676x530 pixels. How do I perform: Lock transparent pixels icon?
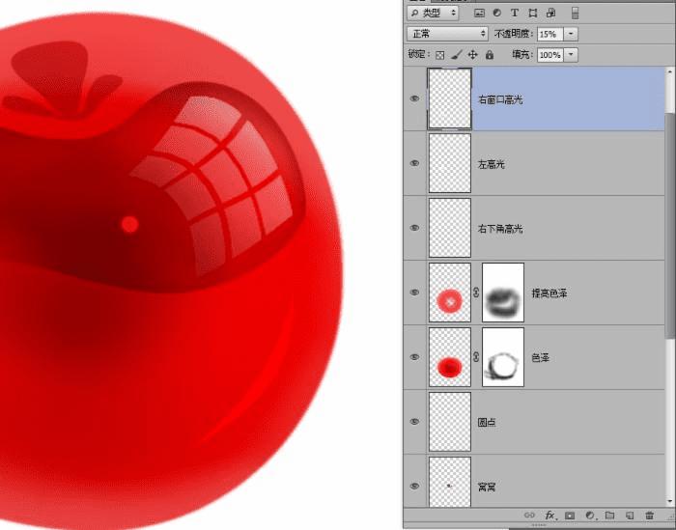coord(439,55)
